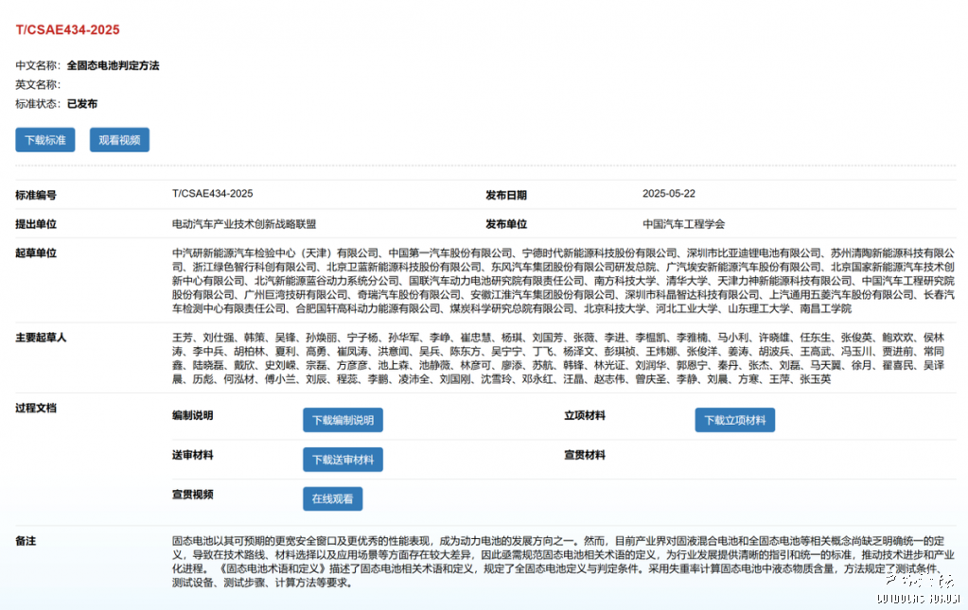This screenshot has width=968, height=610.
Task: Select the date 2025-05-22
Action: [x=669, y=194]
